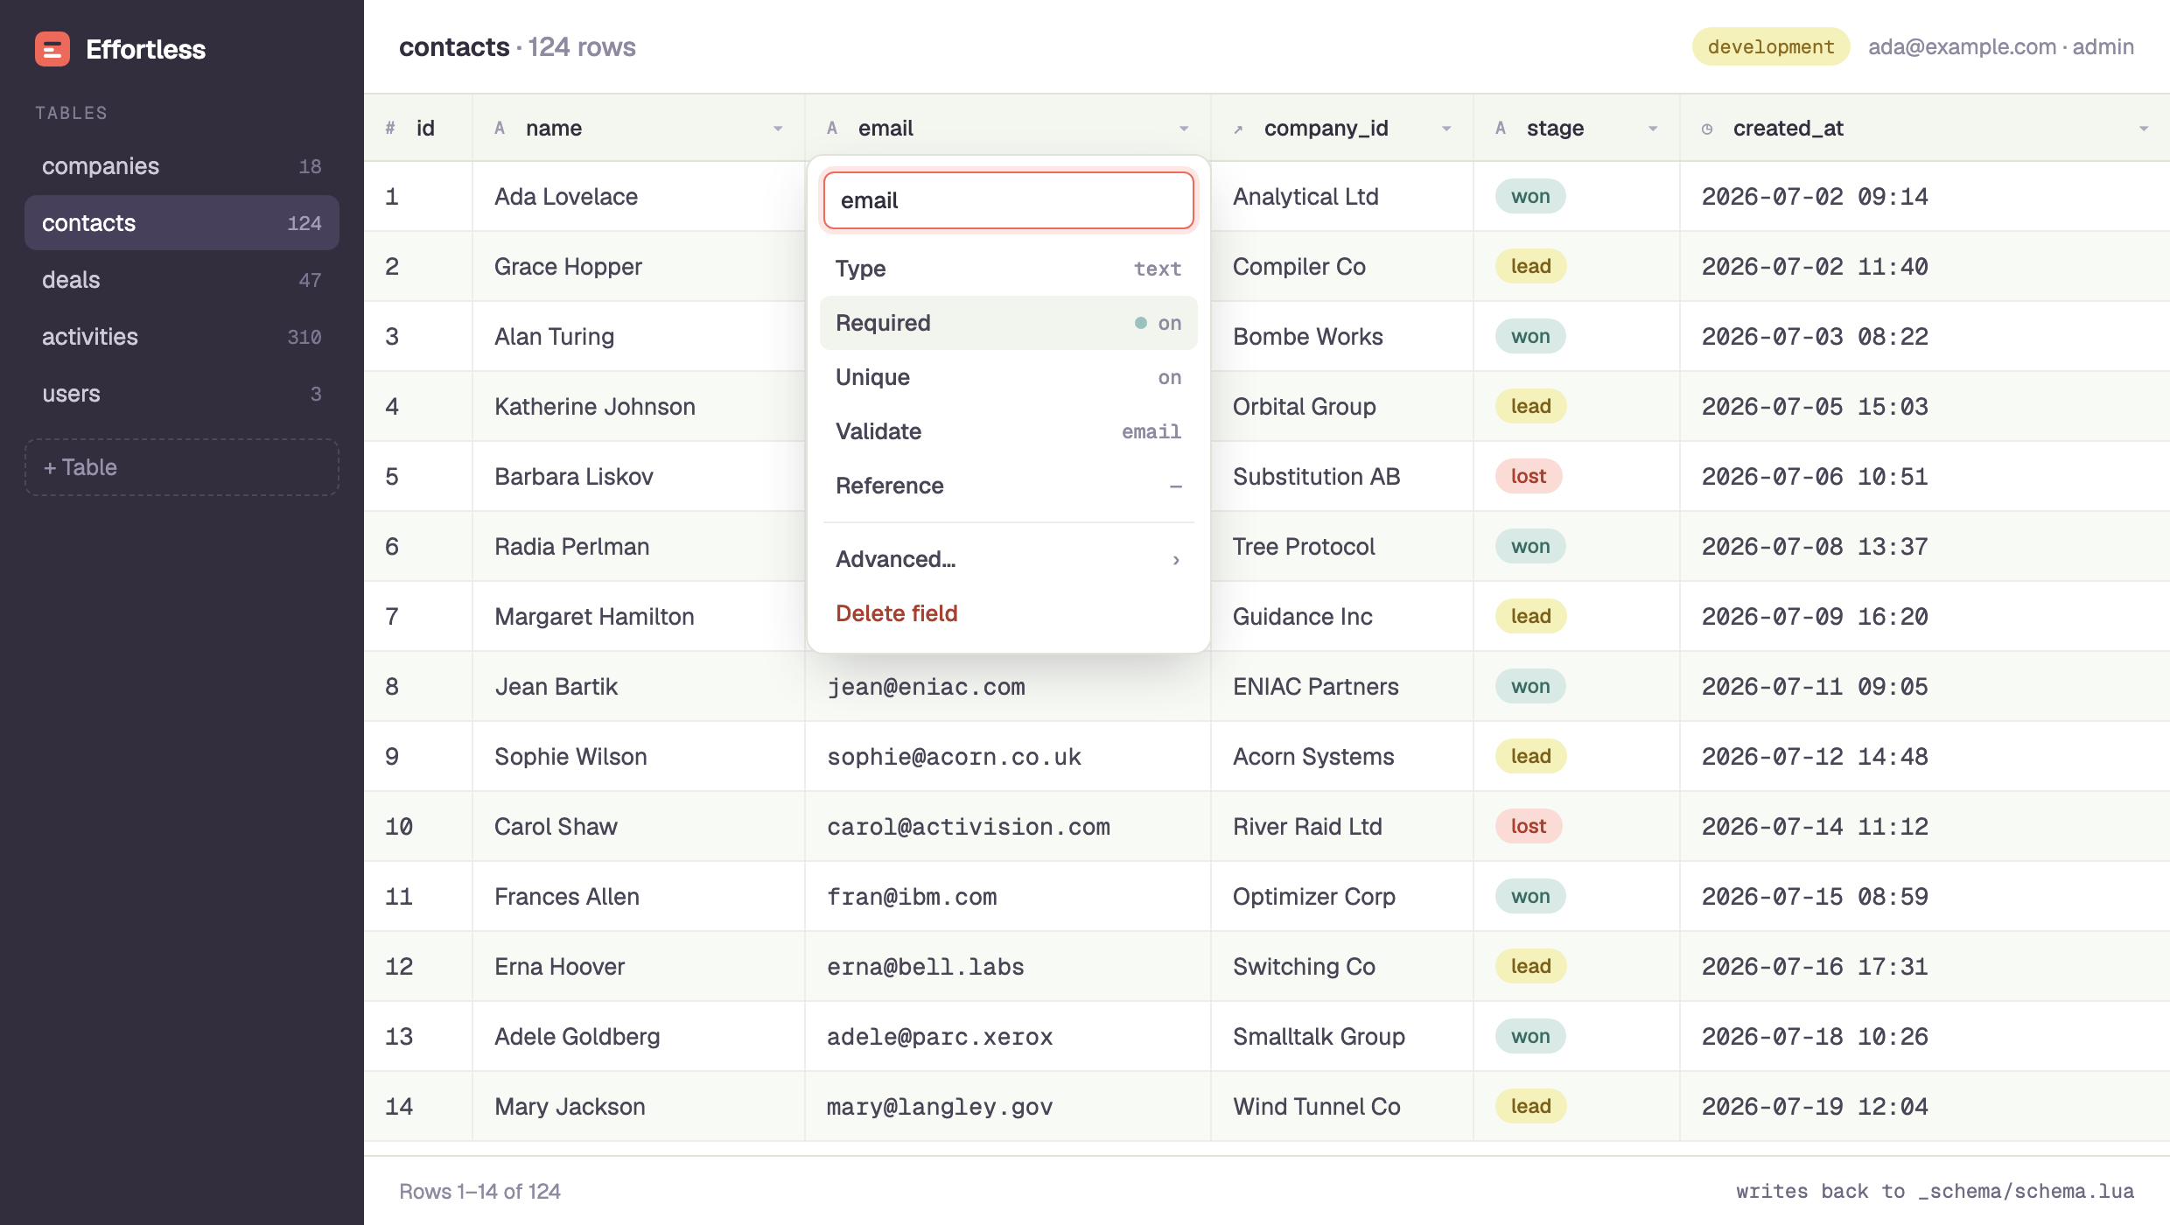Click the lead badge for Erna Hoover
Image resolution: width=2170 pixels, height=1225 pixels.
(1531, 966)
